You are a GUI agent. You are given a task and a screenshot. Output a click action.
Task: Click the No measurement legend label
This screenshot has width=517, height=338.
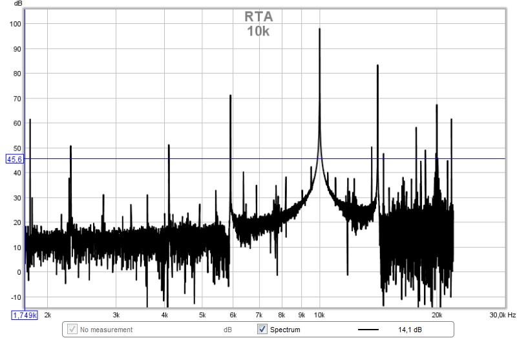click(106, 330)
